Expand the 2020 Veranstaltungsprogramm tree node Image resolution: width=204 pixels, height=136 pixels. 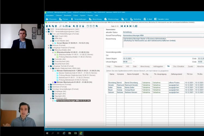(47, 29)
